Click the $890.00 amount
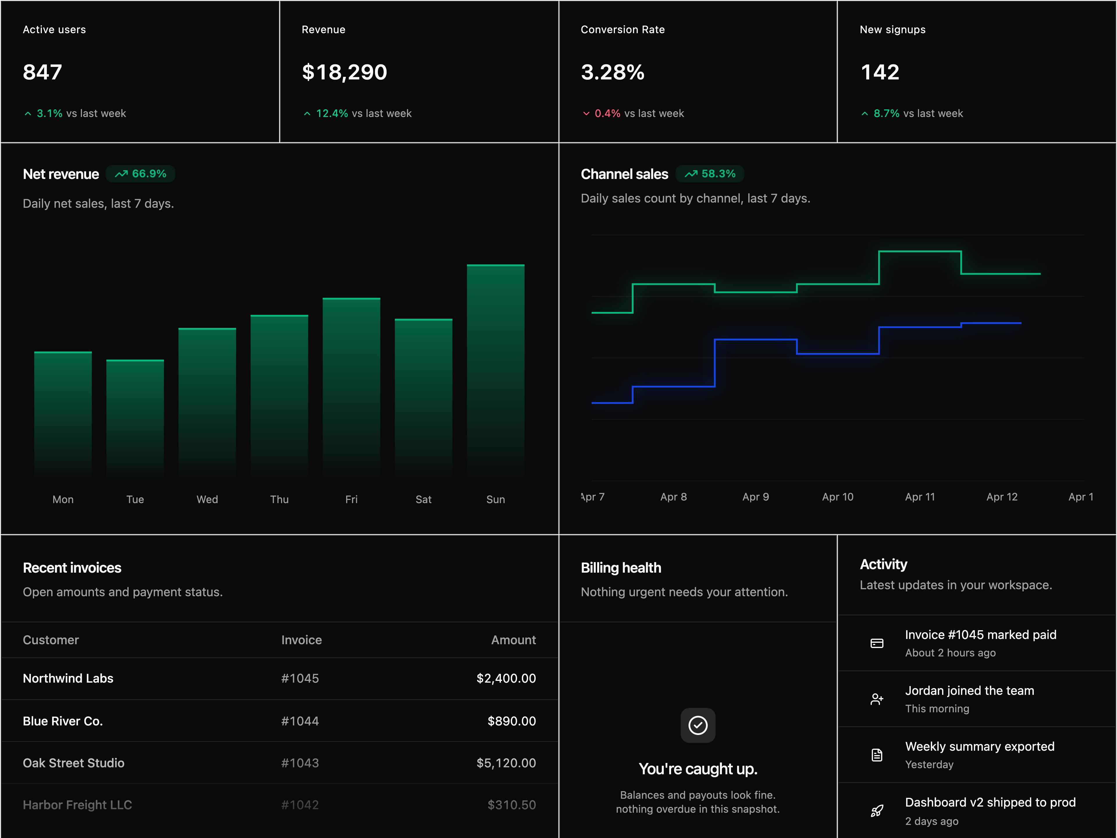Image resolution: width=1117 pixels, height=838 pixels. (512, 721)
